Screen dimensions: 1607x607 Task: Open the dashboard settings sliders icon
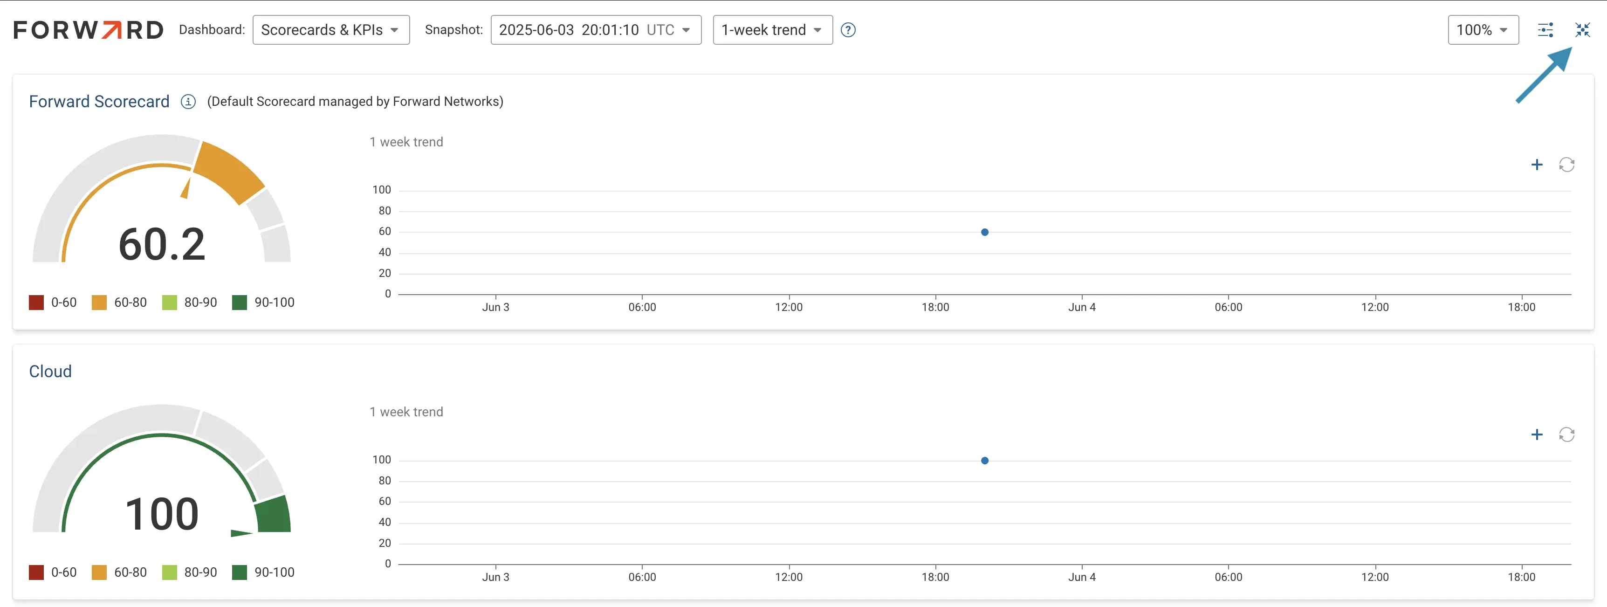pyautogui.click(x=1545, y=30)
